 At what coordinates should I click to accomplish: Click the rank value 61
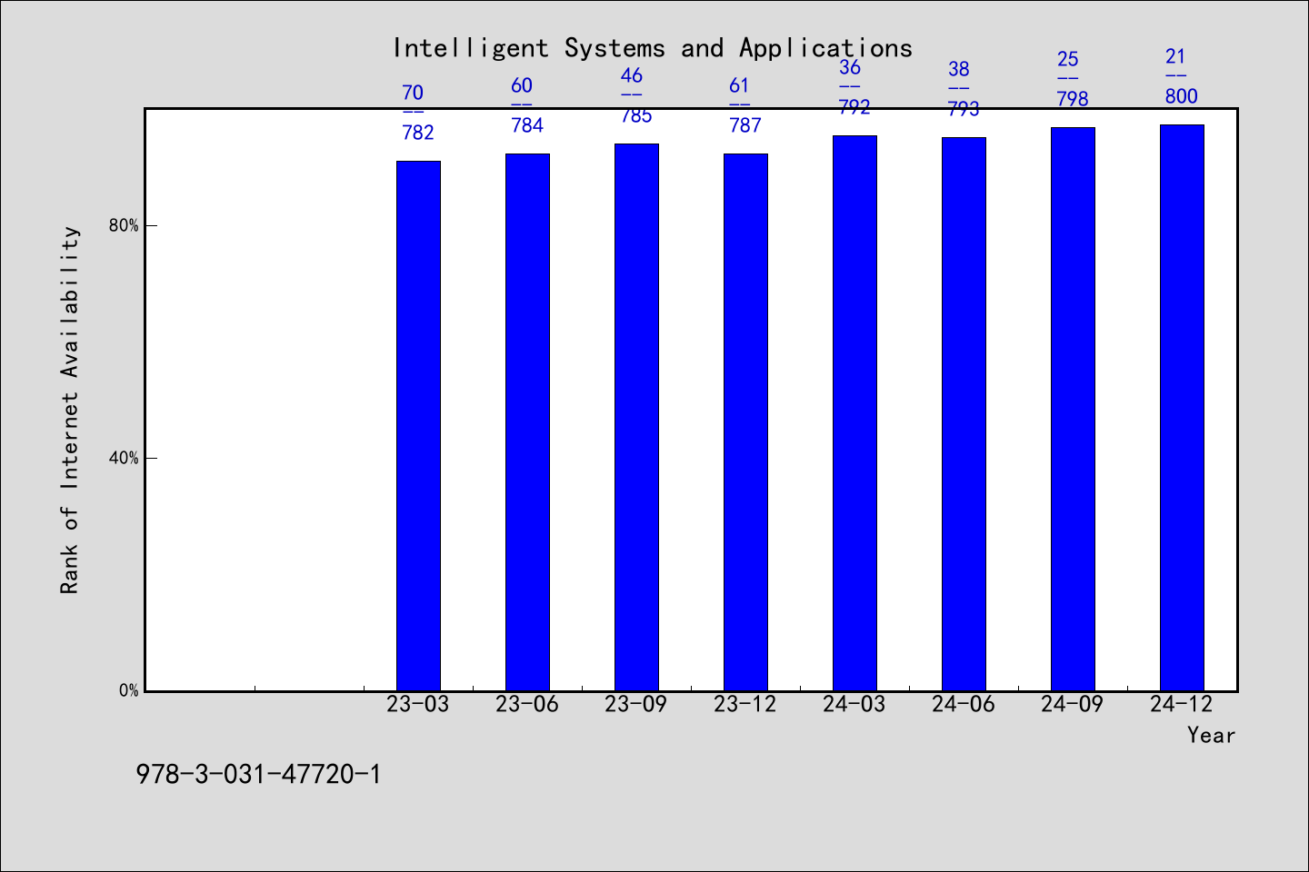pyautogui.click(x=740, y=85)
